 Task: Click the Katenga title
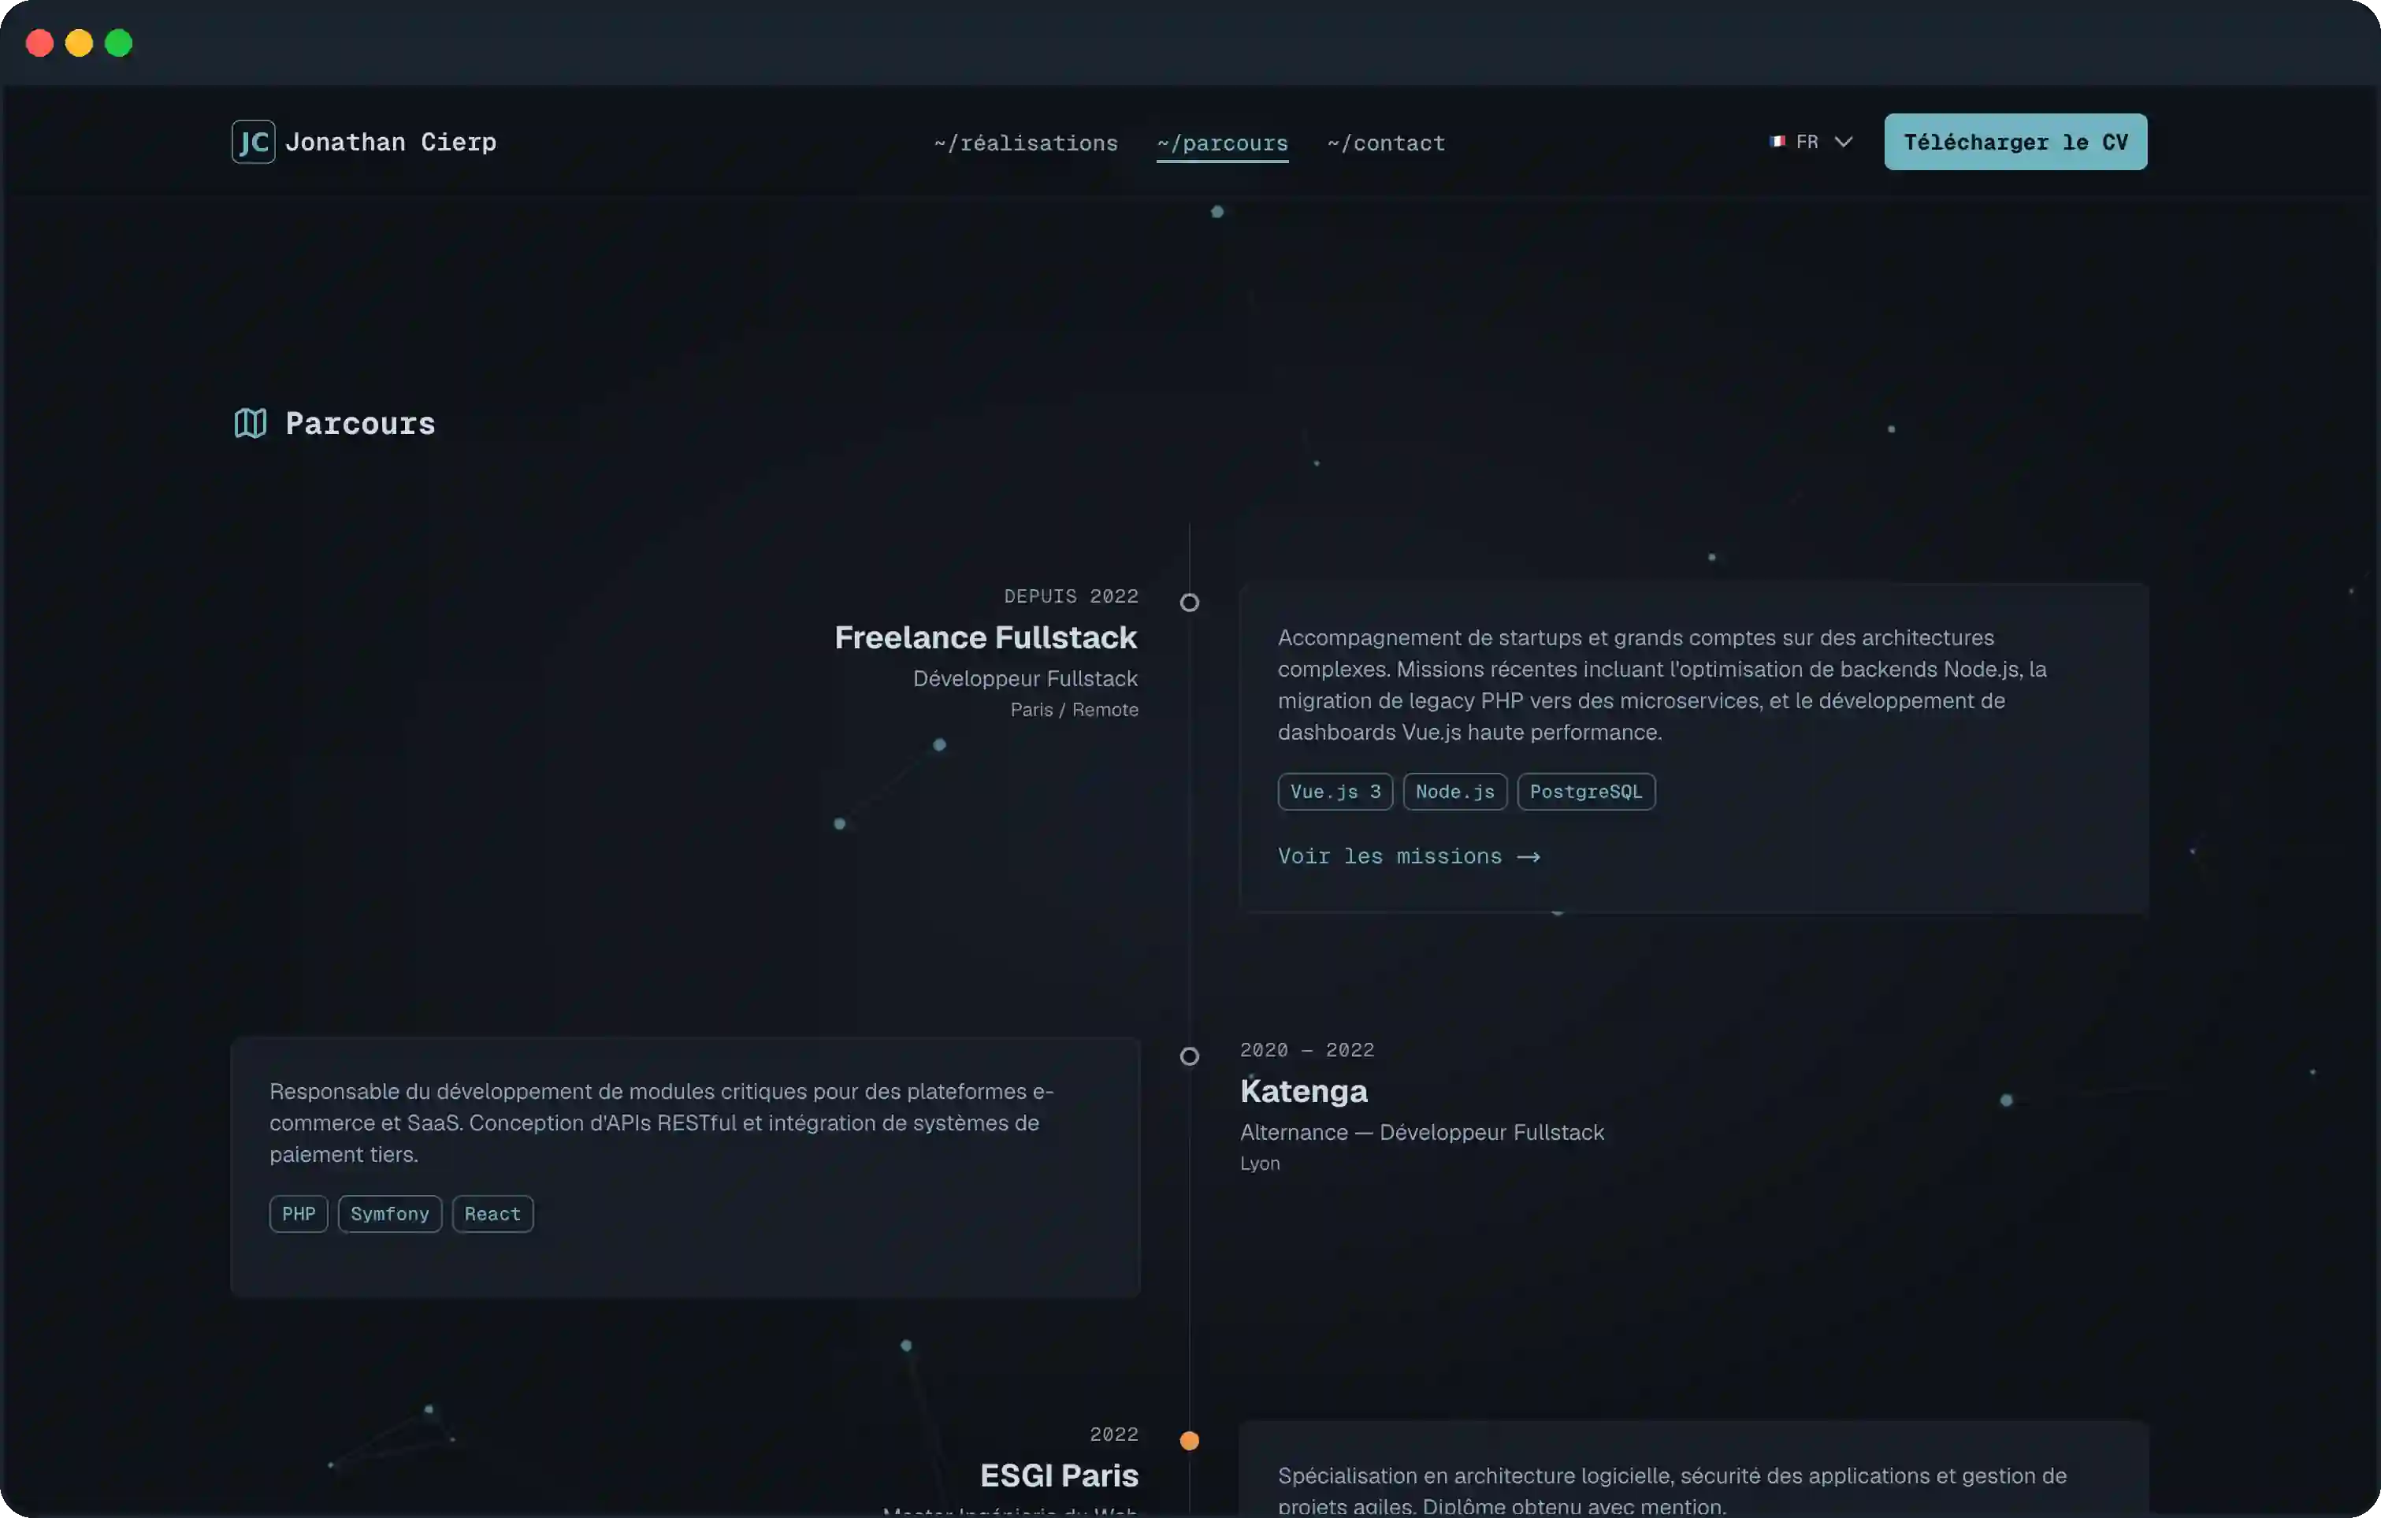[1303, 1092]
